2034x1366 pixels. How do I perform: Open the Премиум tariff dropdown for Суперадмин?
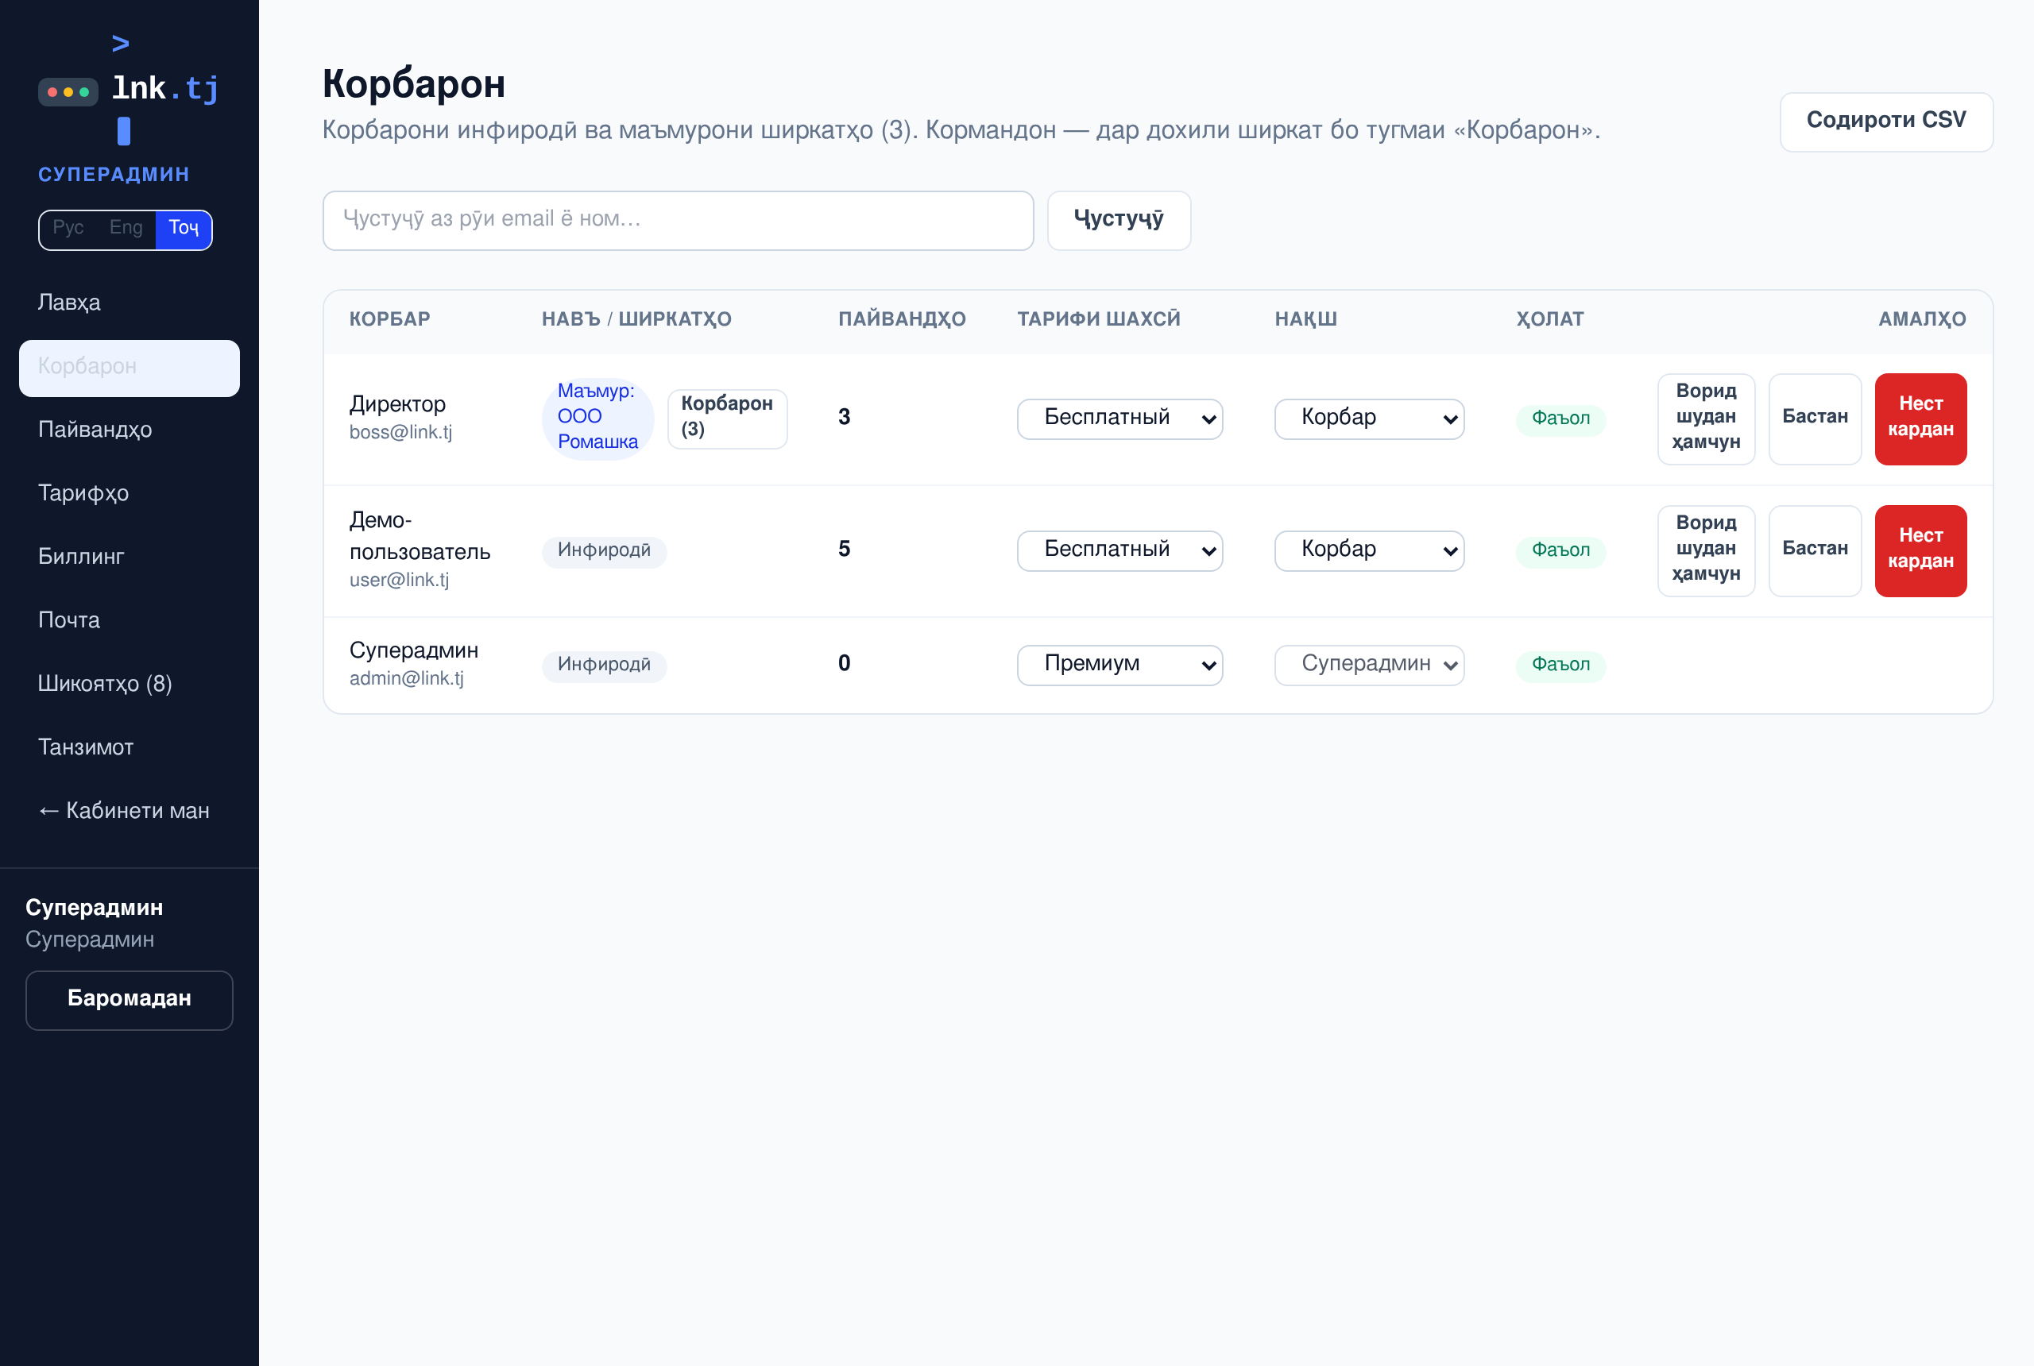[1119, 665]
